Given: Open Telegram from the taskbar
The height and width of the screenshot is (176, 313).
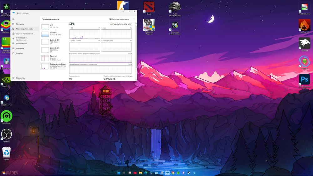Looking at the screenshot, I should [x=194, y=173].
